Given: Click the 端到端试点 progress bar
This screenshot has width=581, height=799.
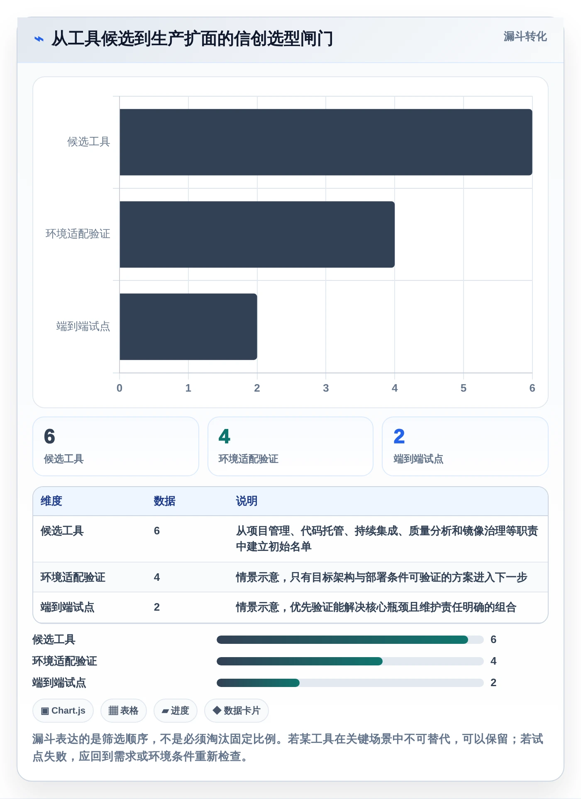Looking at the screenshot, I should tap(350, 683).
